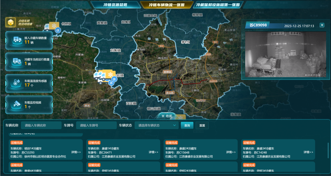331x176 pixels.
Task: Click the 接入冷藏车辆数量 truck icon
Action: point(15,40)
